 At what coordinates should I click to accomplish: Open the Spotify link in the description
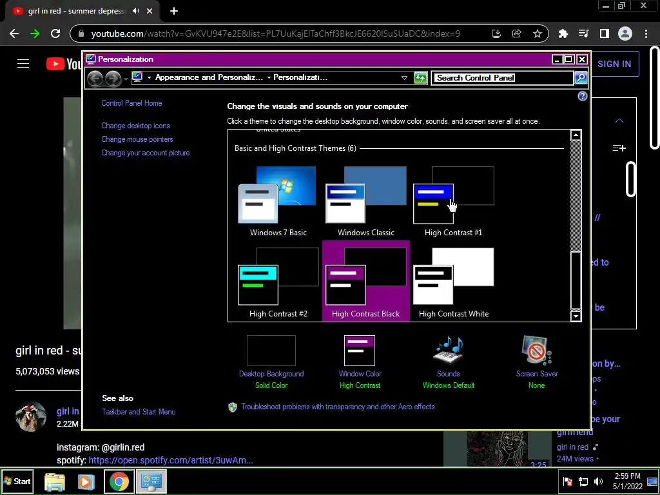coord(170,460)
